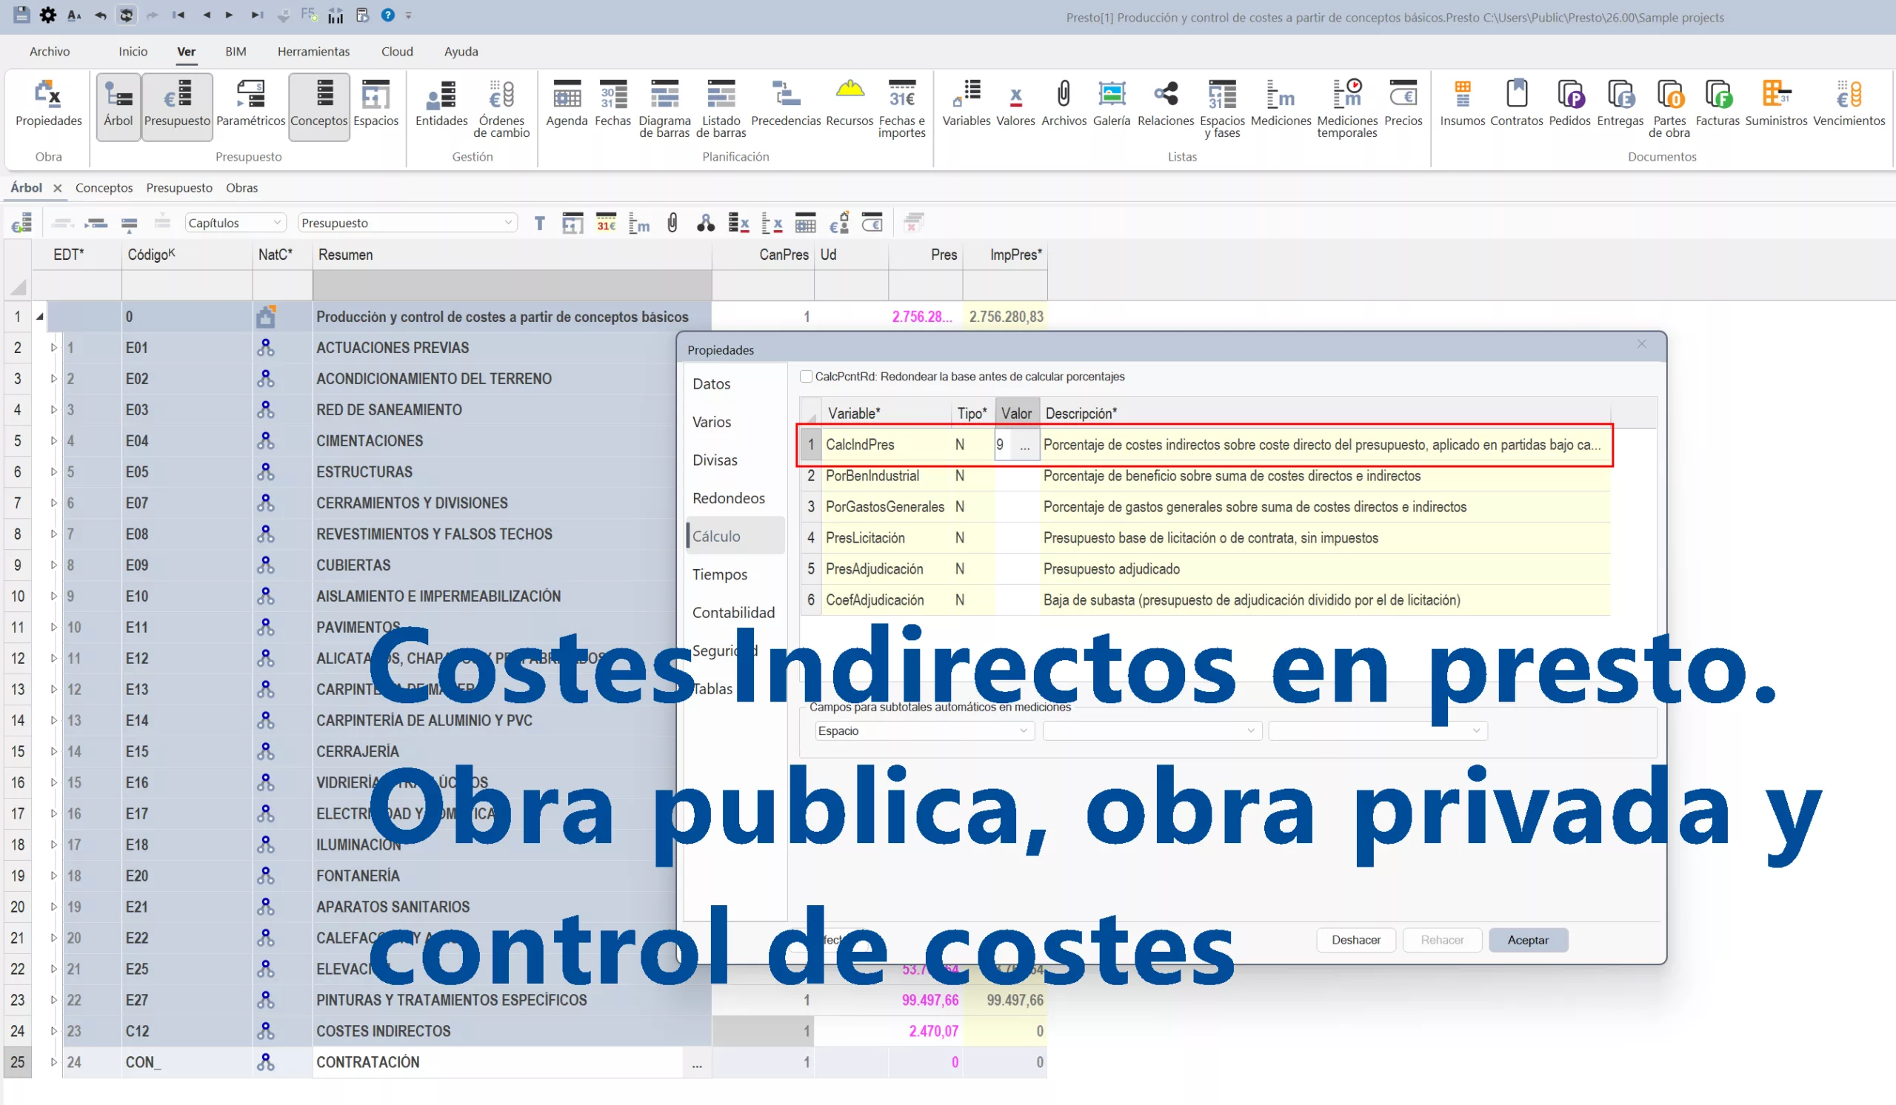The height and width of the screenshot is (1105, 1896).
Task: Open the Facturas icon
Action: point(1717,104)
